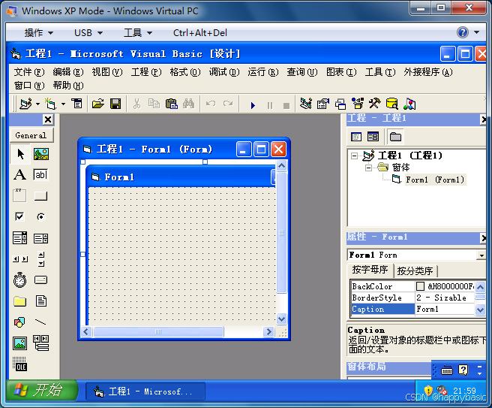This screenshot has width=492, height=408.
Task: Collapse the 工程1 project tree node
Action: click(x=354, y=156)
